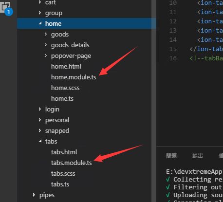Expand the goods folder arrow
The height and width of the screenshot is (202, 223).
pyautogui.click(x=46, y=34)
